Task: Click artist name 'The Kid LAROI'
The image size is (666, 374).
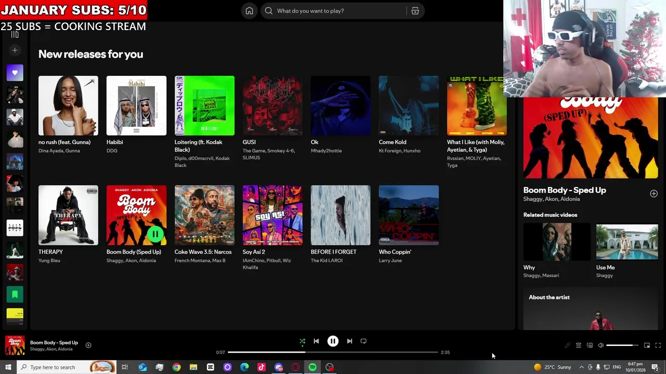Action: (327, 260)
